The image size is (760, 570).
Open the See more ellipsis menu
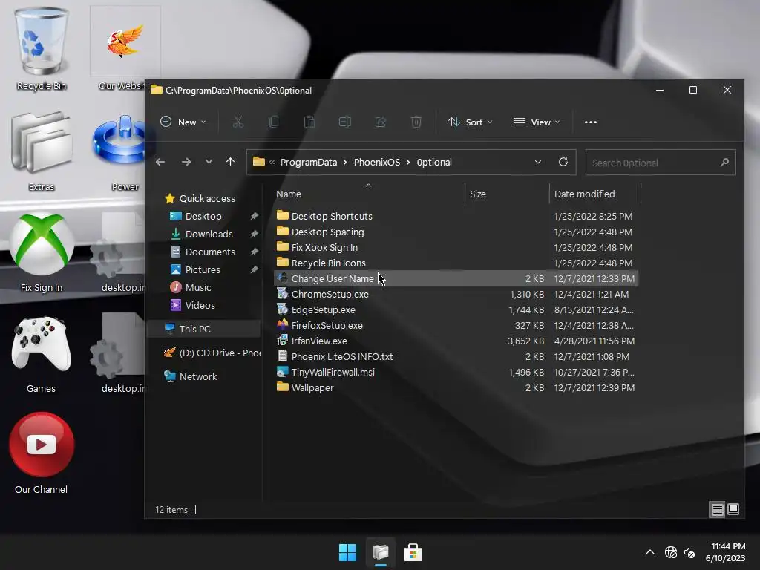tap(590, 122)
